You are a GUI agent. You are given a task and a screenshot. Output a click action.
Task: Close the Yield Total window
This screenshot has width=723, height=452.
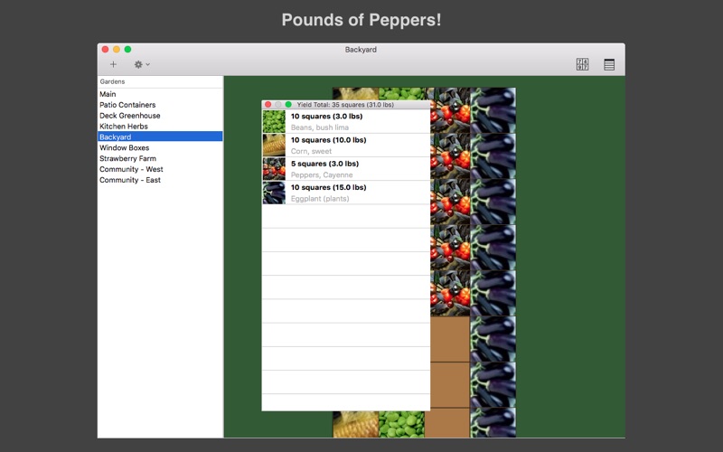268,105
